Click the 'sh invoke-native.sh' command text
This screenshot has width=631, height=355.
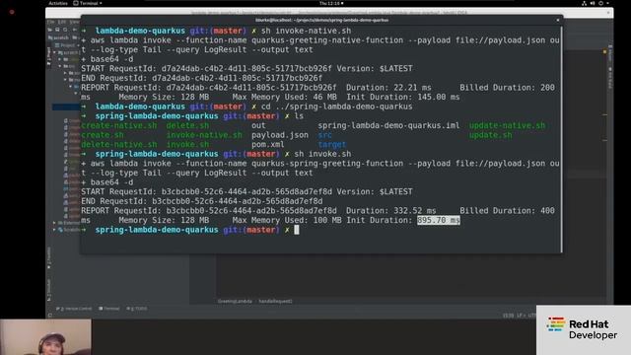[x=307, y=31]
